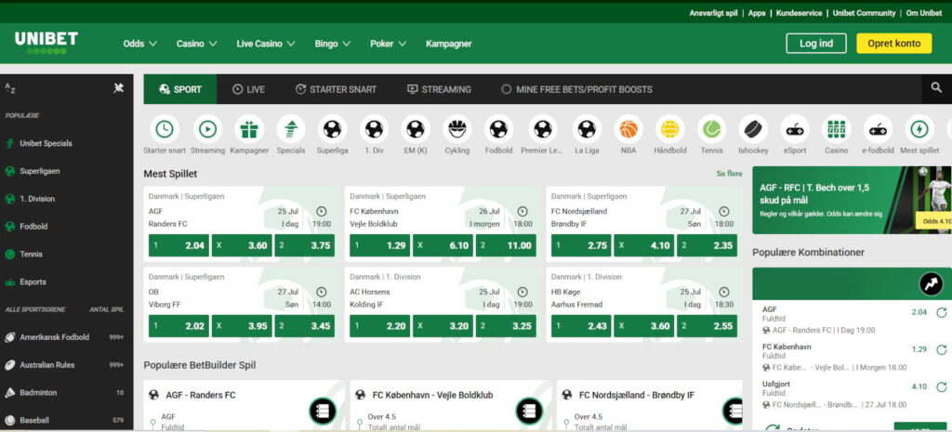Open the Starter snart clock icon
The image size is (952, 432).
click(164, 128)
